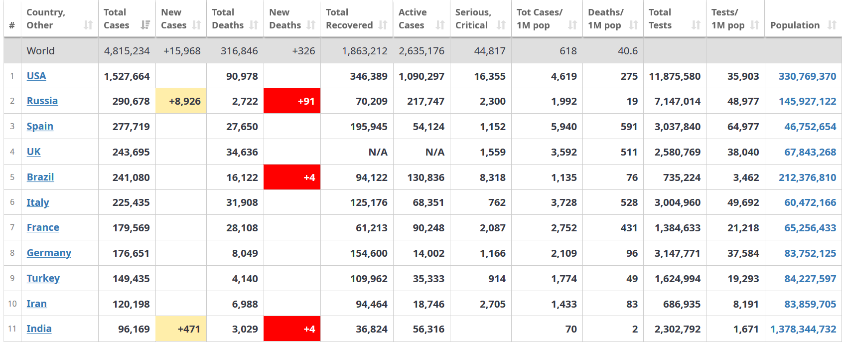Follow the Brazil link
Viewport: 842px width, 342px height.
click(40, 177)
